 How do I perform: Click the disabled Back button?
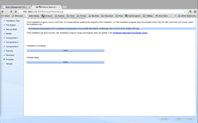click(179, 119)
